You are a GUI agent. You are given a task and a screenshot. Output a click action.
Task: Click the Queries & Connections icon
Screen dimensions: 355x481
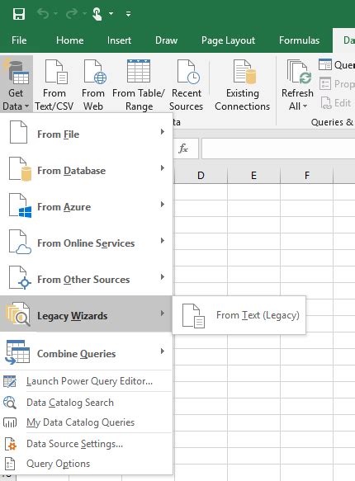pos(325,64)
